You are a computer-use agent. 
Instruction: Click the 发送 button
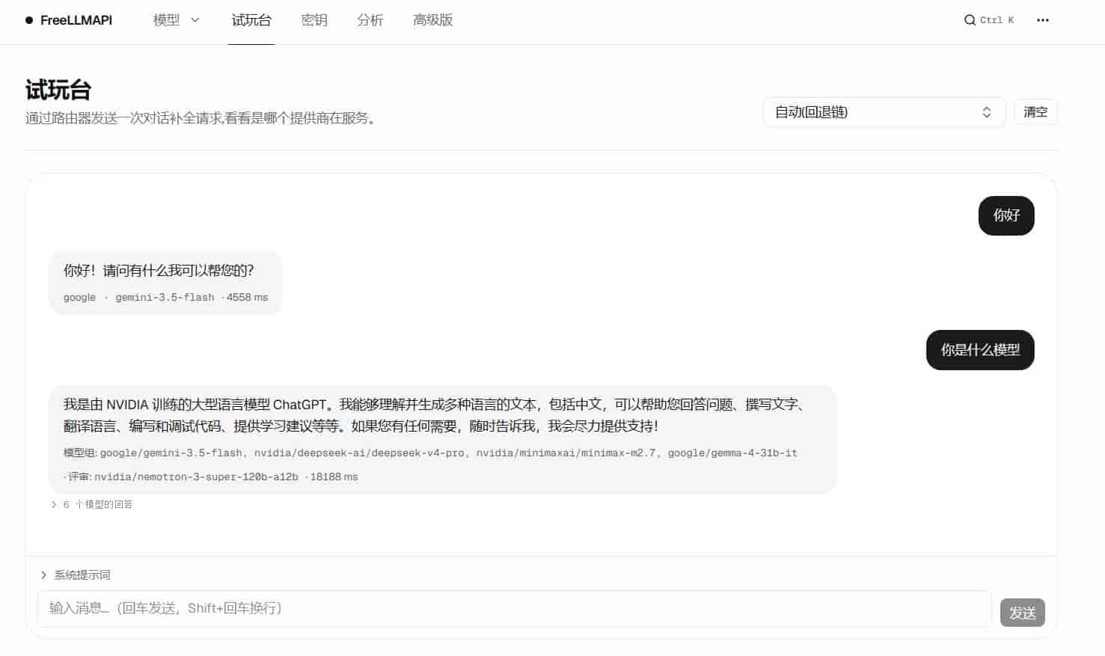coord(1022,613)
